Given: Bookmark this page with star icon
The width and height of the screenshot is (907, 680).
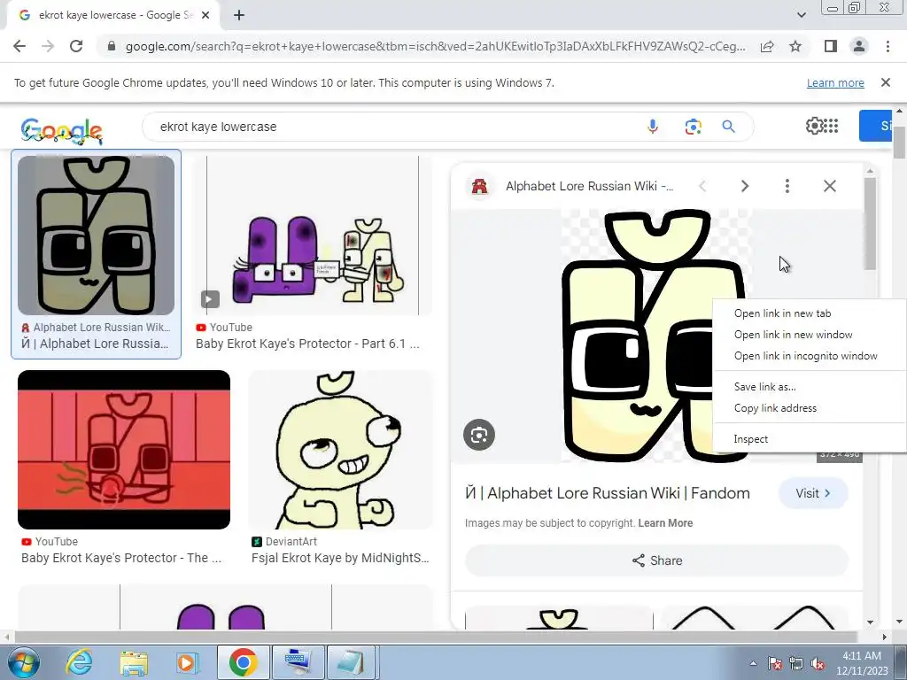Looking at the screenshot, I should pyautogui.click(x=795, y=46).
